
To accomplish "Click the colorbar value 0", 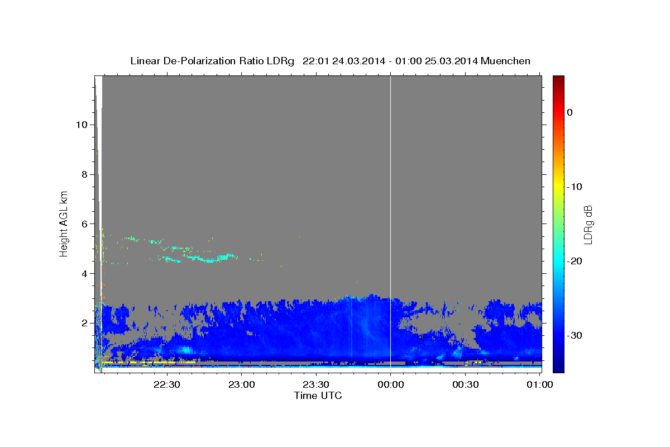I will point(570,112).
